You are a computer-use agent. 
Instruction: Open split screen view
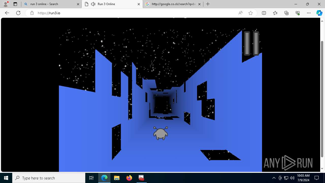(264, 13)
